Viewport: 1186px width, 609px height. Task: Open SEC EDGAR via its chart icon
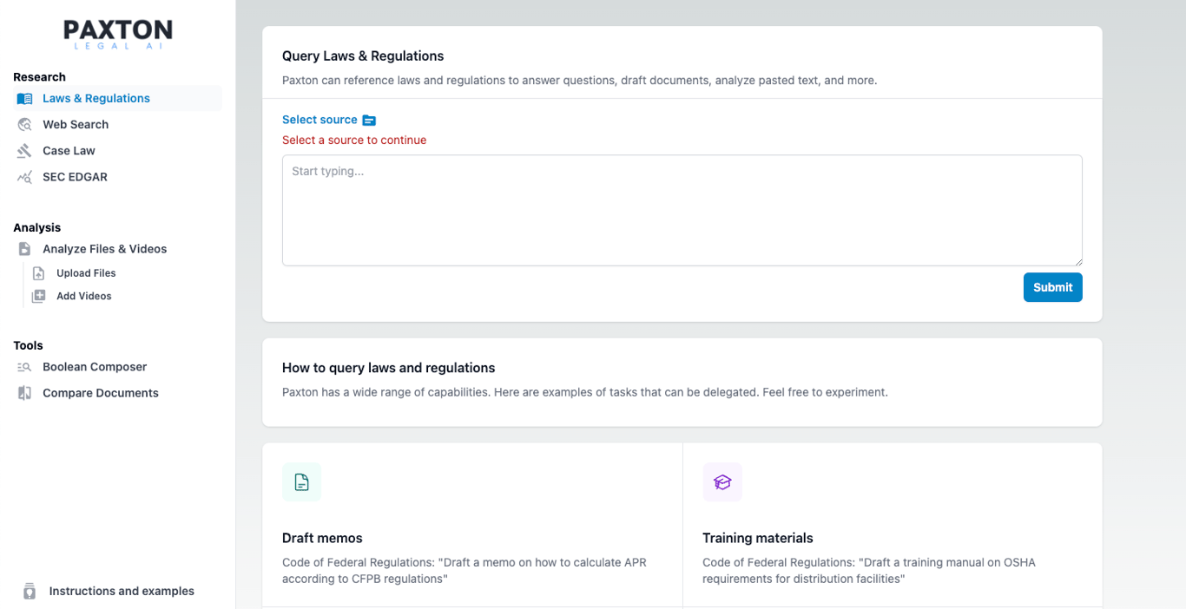(x=23, y=176)
